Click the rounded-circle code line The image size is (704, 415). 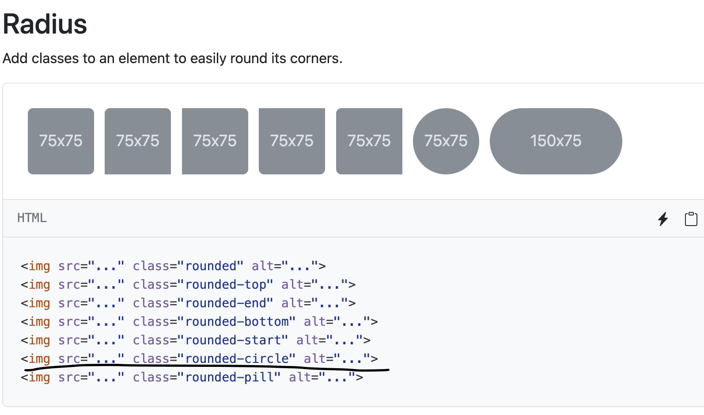(199, 358)
